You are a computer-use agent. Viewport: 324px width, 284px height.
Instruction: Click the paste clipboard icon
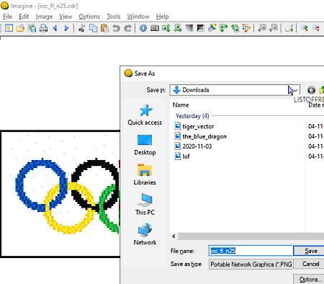pyautogui.click(x=104, y=28)
